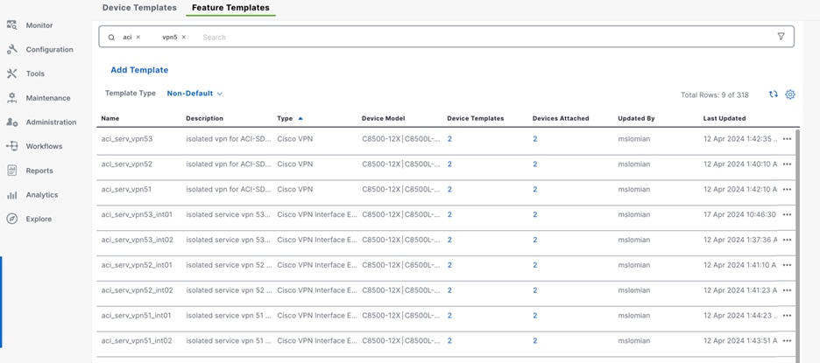Sort by Device Model column header
Viewport: 820px width, 363px height.
(x=384, y=119)
